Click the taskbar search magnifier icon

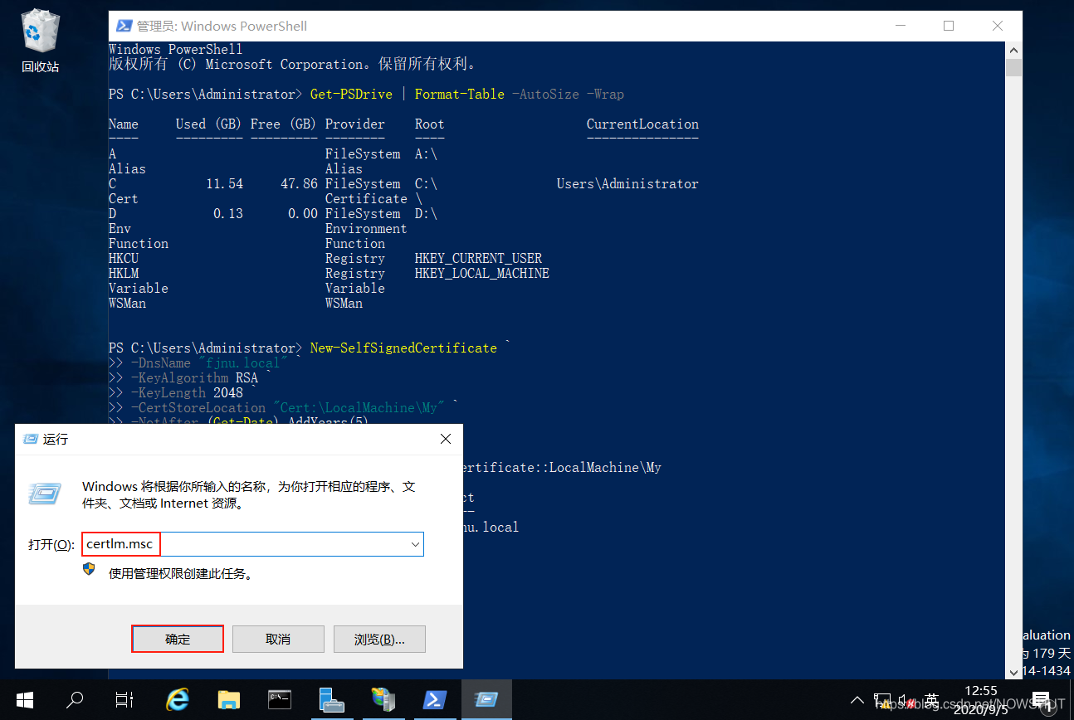click(75, 700)
